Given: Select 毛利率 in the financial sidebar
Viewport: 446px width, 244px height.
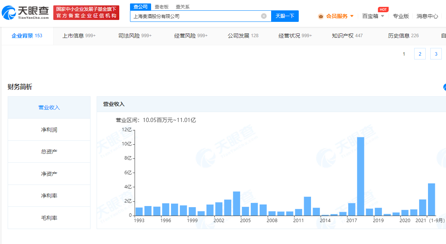Looking at the screenshot, I should point(49,218).
